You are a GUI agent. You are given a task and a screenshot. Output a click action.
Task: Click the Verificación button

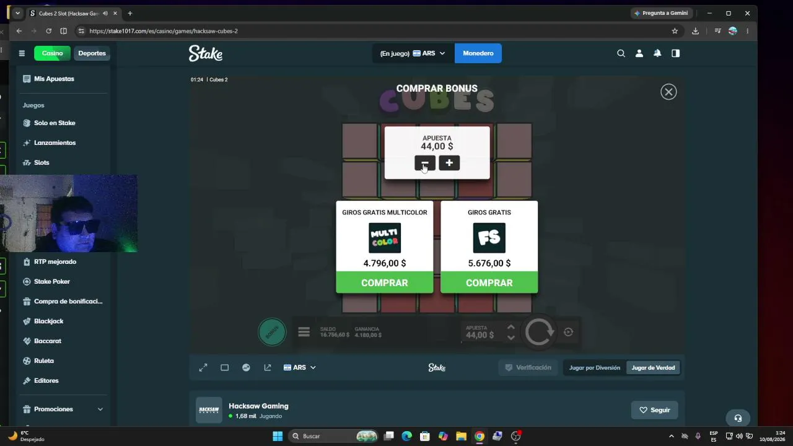[x=528, y=367]
